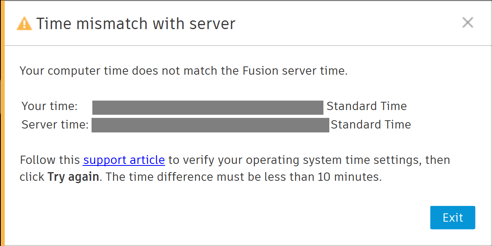The height and width of the screenshot is (246, 492).
Task: Click the "Time mismatch with server" title
Action: [x=136, y=24]
